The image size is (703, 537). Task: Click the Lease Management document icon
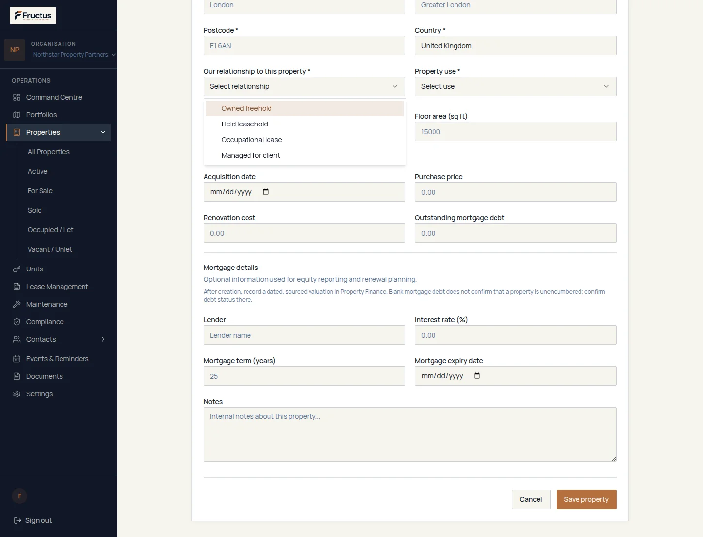click(x=17, y=287)
